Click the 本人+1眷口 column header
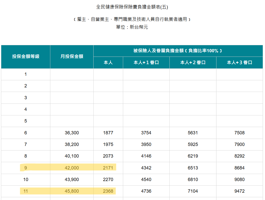 (x=146, y=63)
